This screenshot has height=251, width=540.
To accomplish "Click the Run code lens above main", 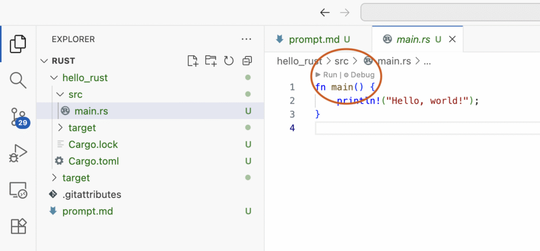I will click(326, 75).
